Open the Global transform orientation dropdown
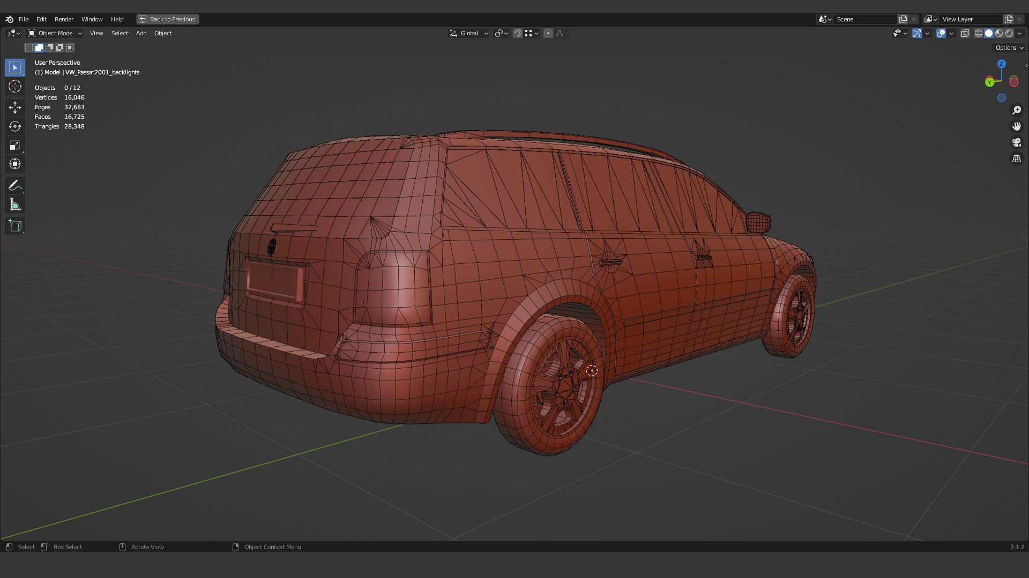The height and width of the screenshot is (578, 1029). [x=468, y=33]
